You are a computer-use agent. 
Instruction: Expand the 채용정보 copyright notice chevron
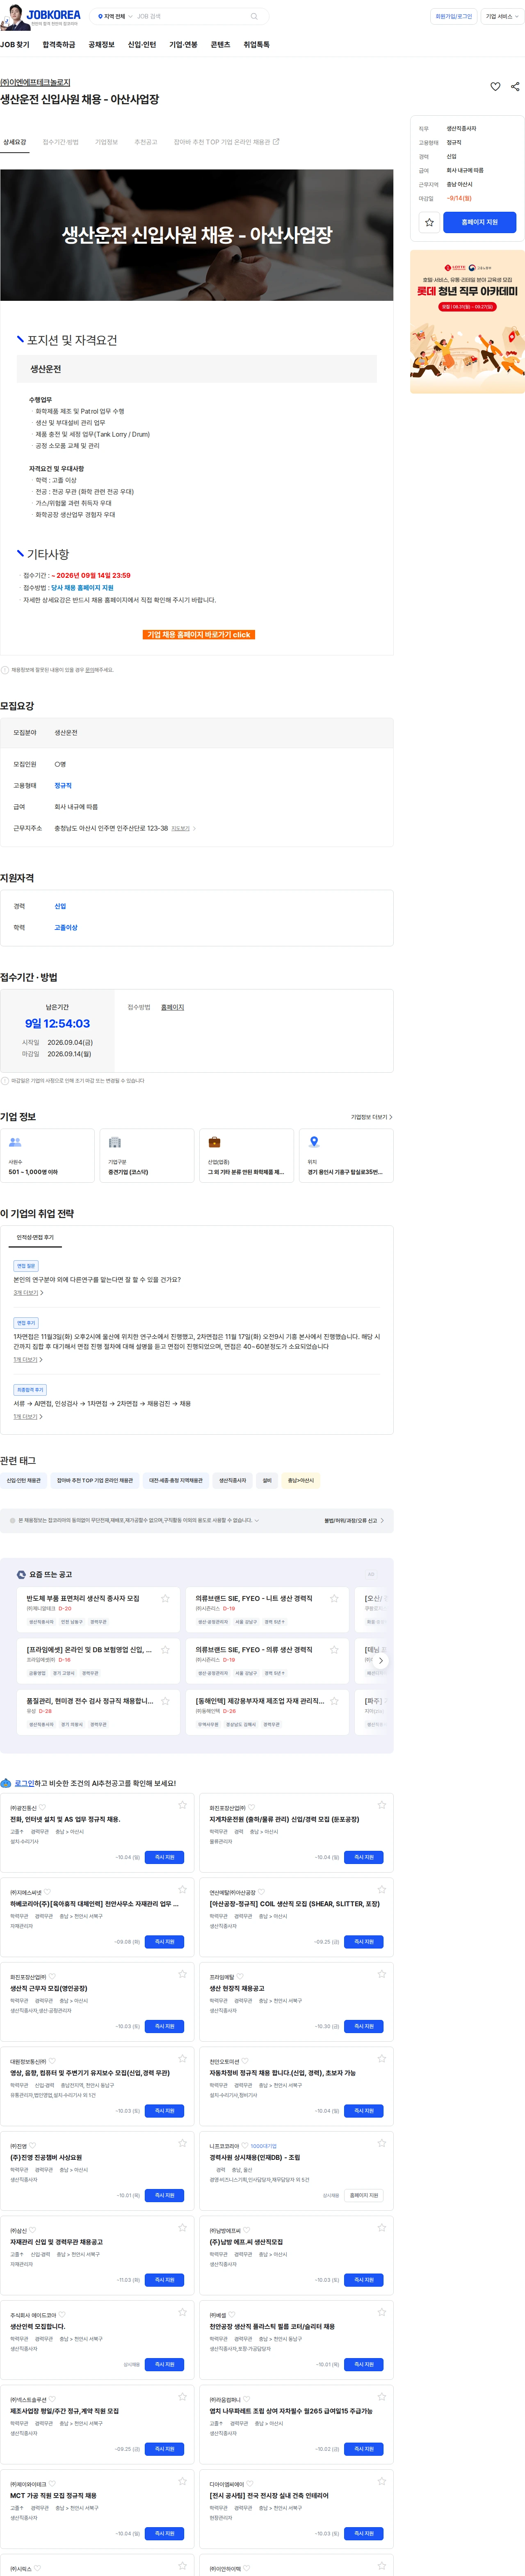[x=257, y=1520]
